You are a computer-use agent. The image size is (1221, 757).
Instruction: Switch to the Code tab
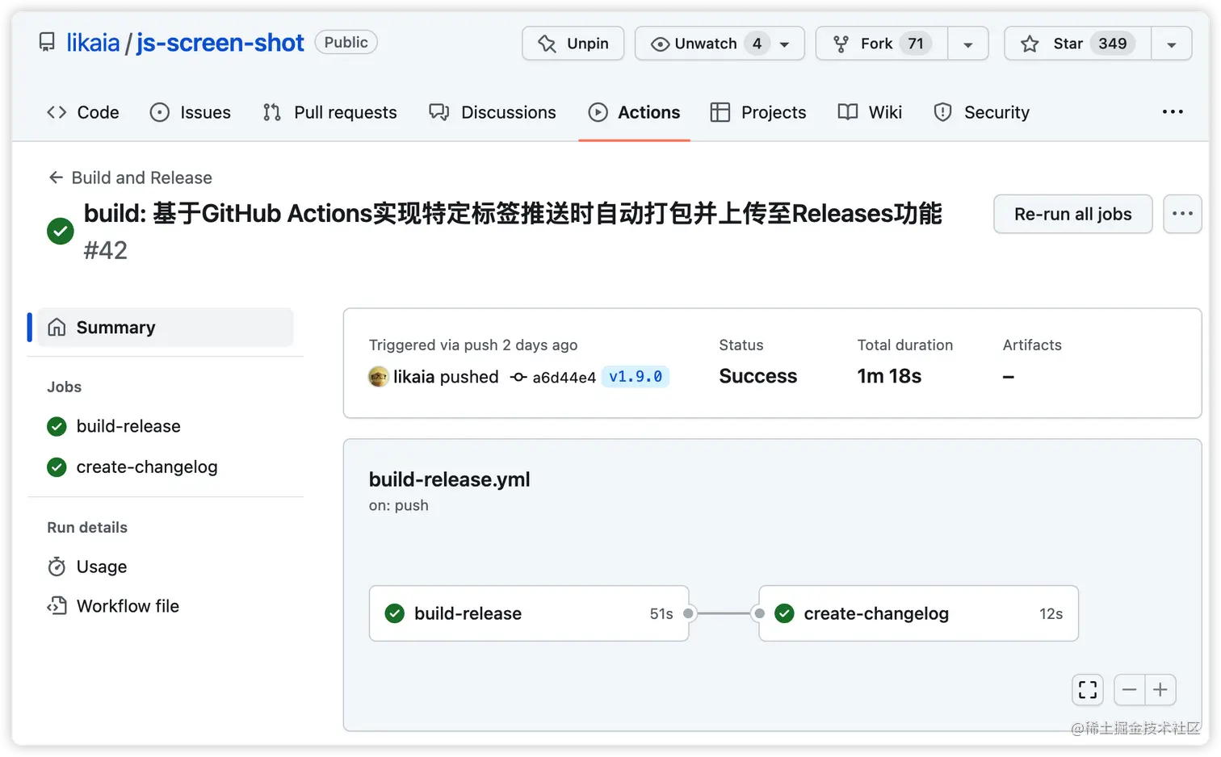(x=82, y=112)
